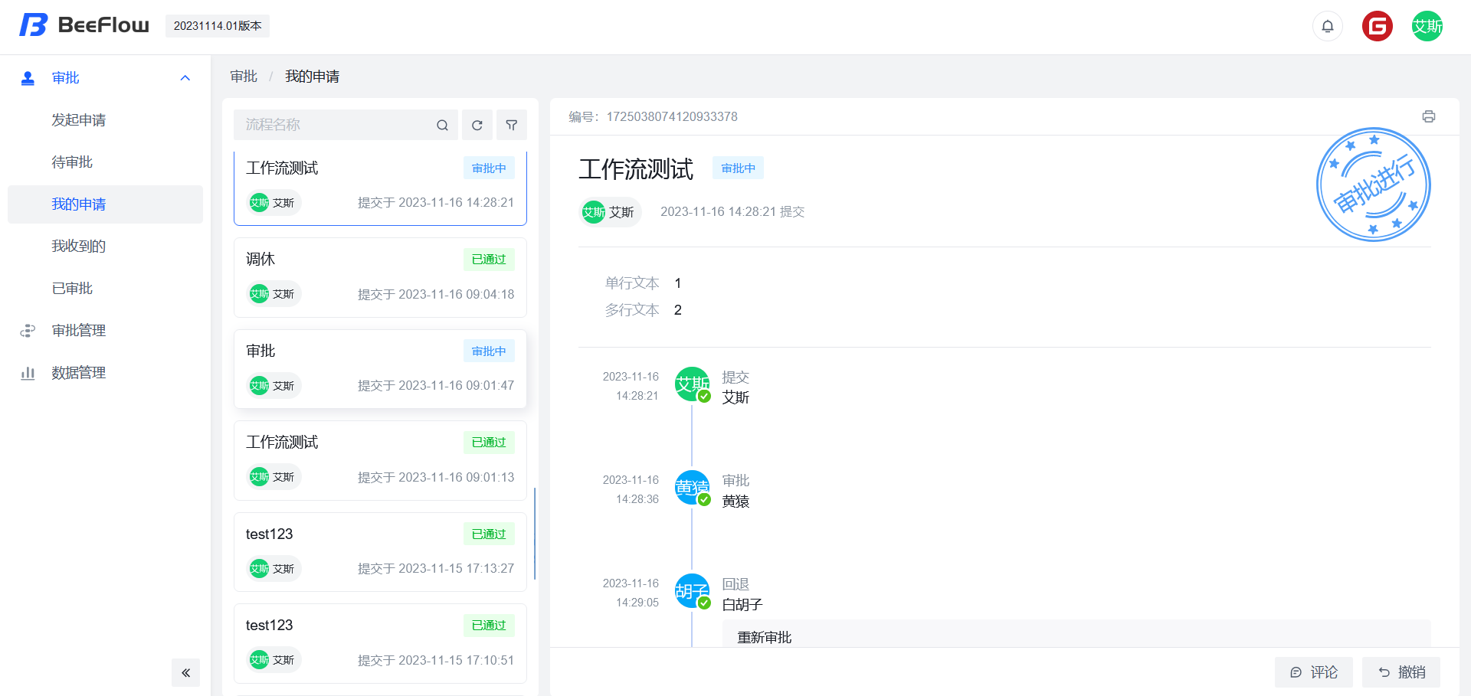
Task: Click the 工作流测试 detail title
Action: click(636, 169)
